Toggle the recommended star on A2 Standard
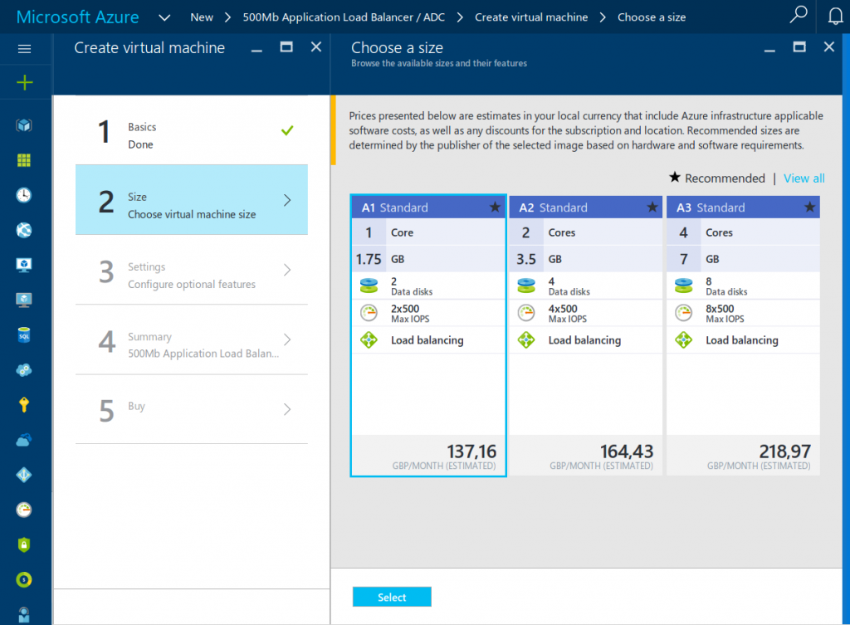 click(x=653, y=207)
